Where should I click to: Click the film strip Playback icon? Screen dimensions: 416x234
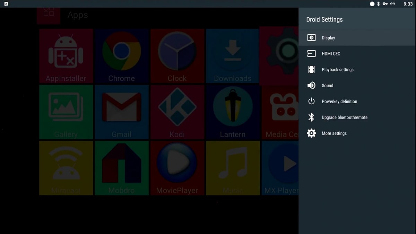pyautogui.click(x=311, y=70)
